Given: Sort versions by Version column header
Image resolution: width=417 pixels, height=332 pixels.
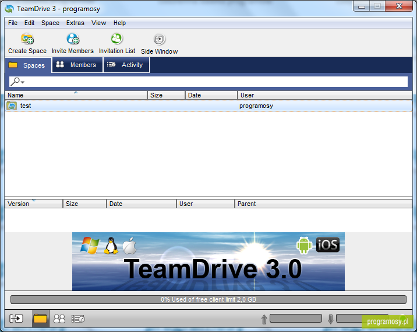Looking at the screenshot, I should (34, 204).
